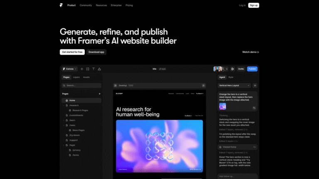Click the page icon next to /support

[67, 140]
